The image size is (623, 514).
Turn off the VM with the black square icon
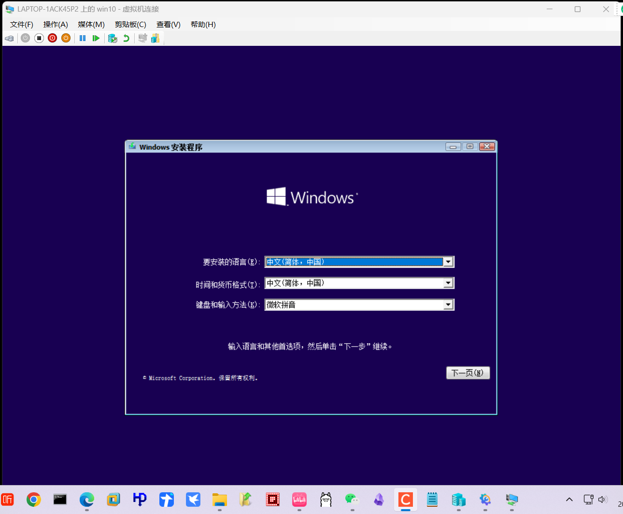(39, 38)
